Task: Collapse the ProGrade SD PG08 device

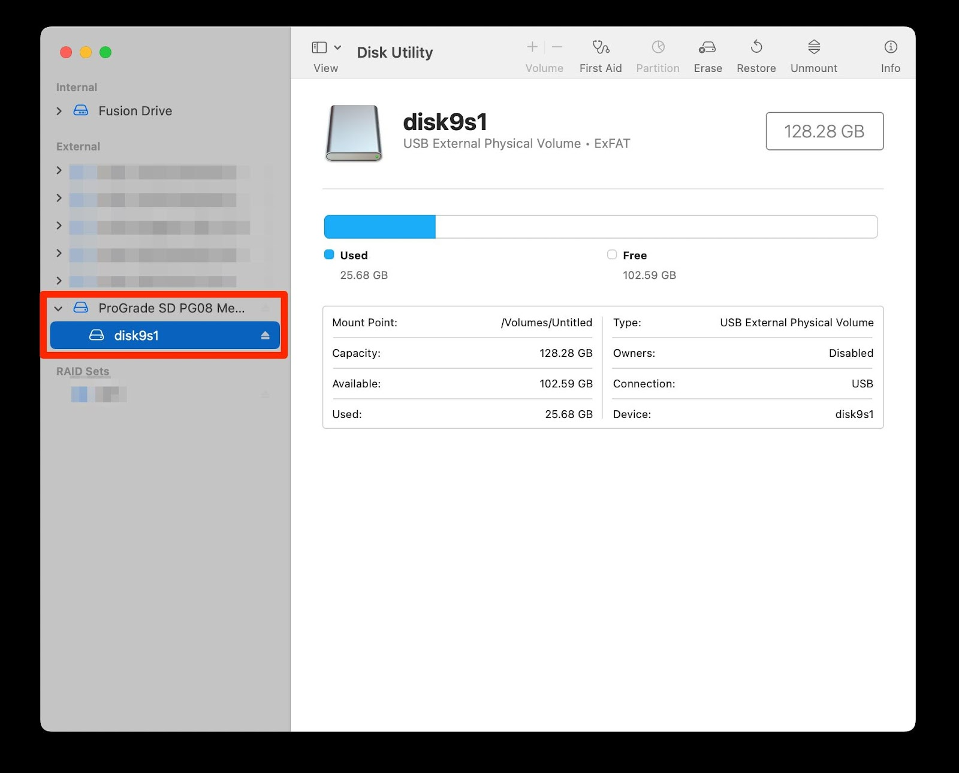Action: pos(58,308)
